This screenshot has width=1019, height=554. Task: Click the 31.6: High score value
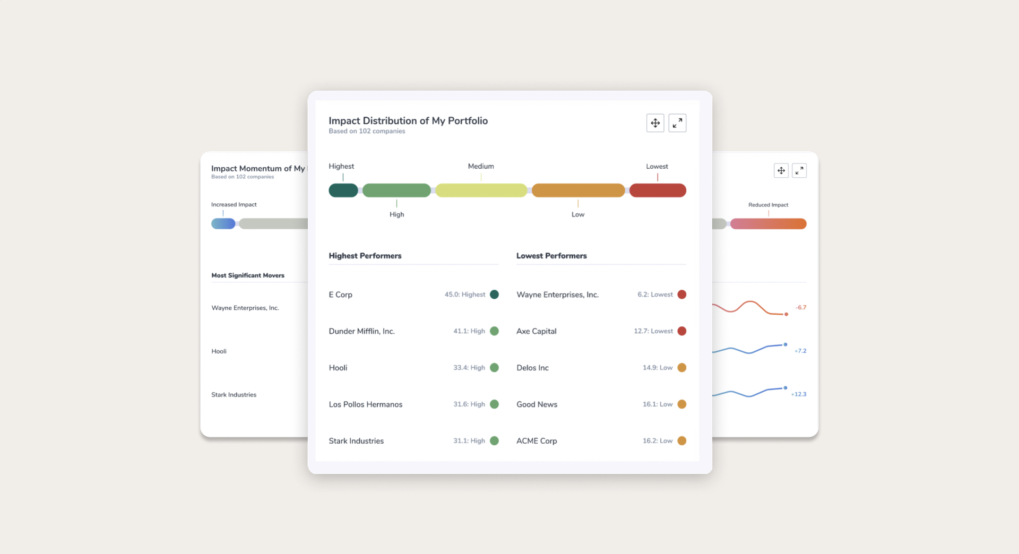(469, 404)
